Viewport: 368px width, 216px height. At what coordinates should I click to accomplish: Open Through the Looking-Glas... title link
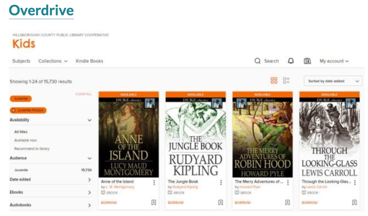[326, 182]
